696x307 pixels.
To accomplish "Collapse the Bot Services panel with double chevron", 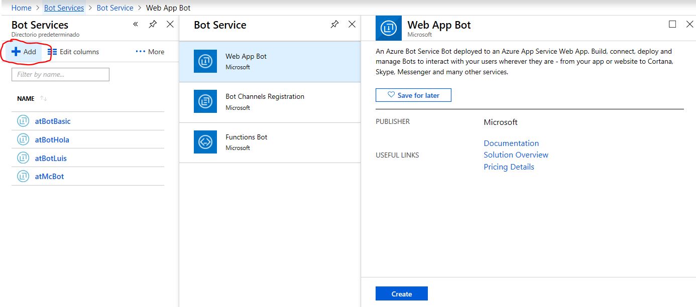I will 136,24.
